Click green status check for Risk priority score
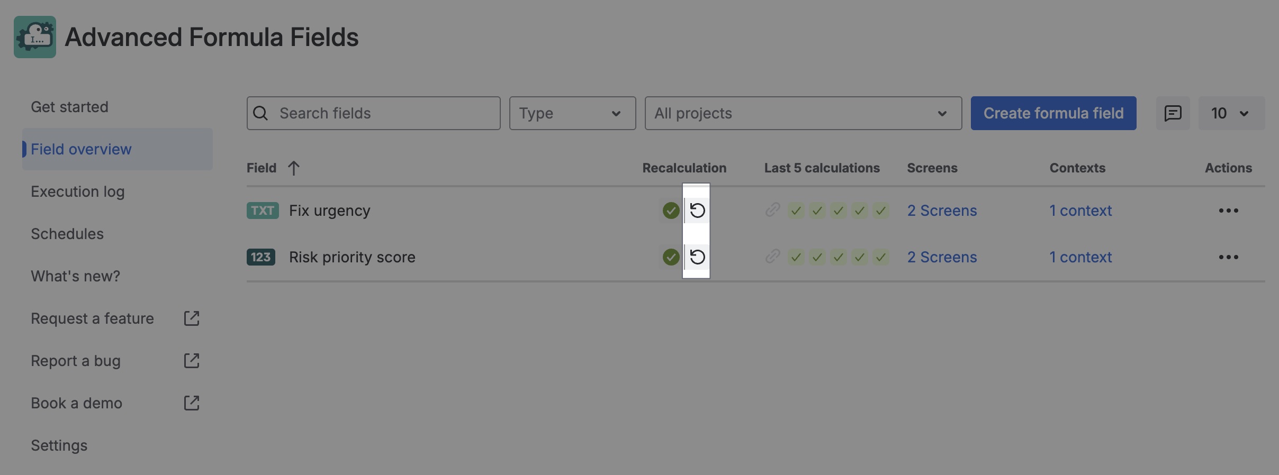Screen dimensions: 1279x475 point(671,257)
